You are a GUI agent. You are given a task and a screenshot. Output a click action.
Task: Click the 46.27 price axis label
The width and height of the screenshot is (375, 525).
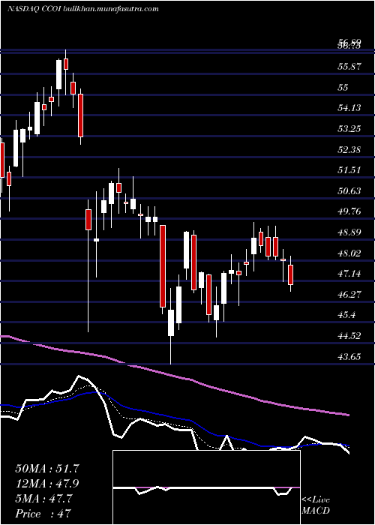pyautogui.click(x=349, y=295)
